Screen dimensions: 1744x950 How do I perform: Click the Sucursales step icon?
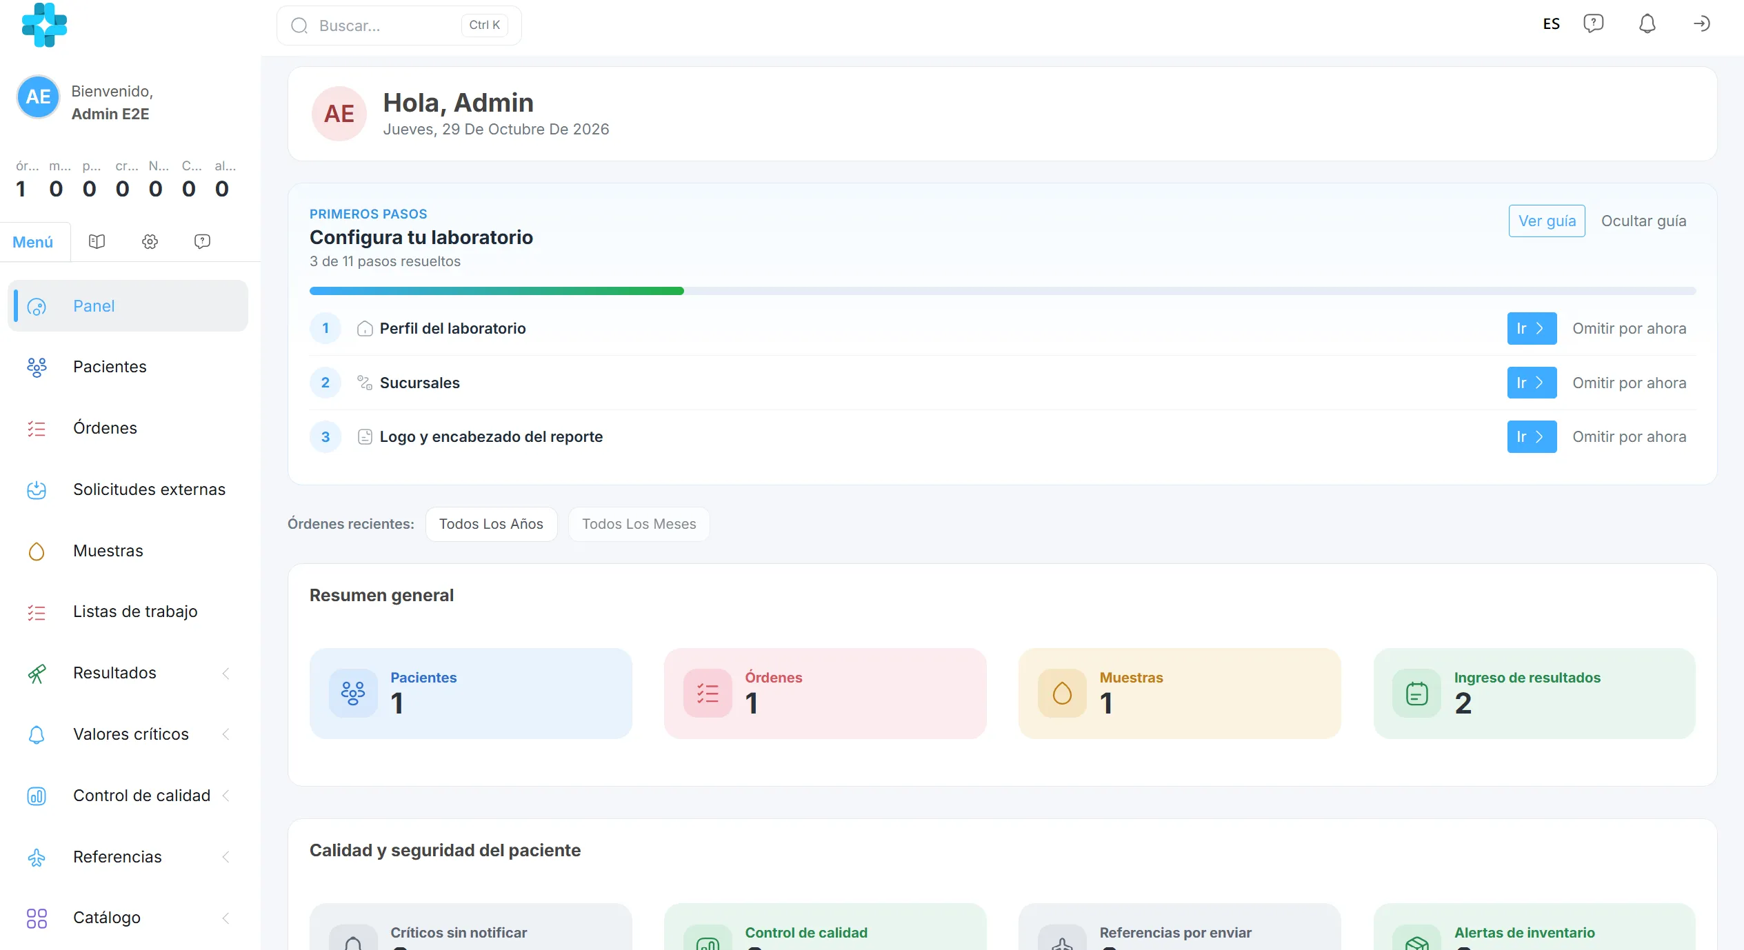pos(365,383)
